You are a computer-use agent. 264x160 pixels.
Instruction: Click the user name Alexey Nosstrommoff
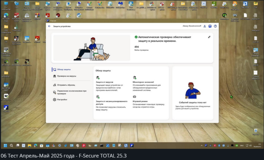pyautogui.click(x=192, y=26)
